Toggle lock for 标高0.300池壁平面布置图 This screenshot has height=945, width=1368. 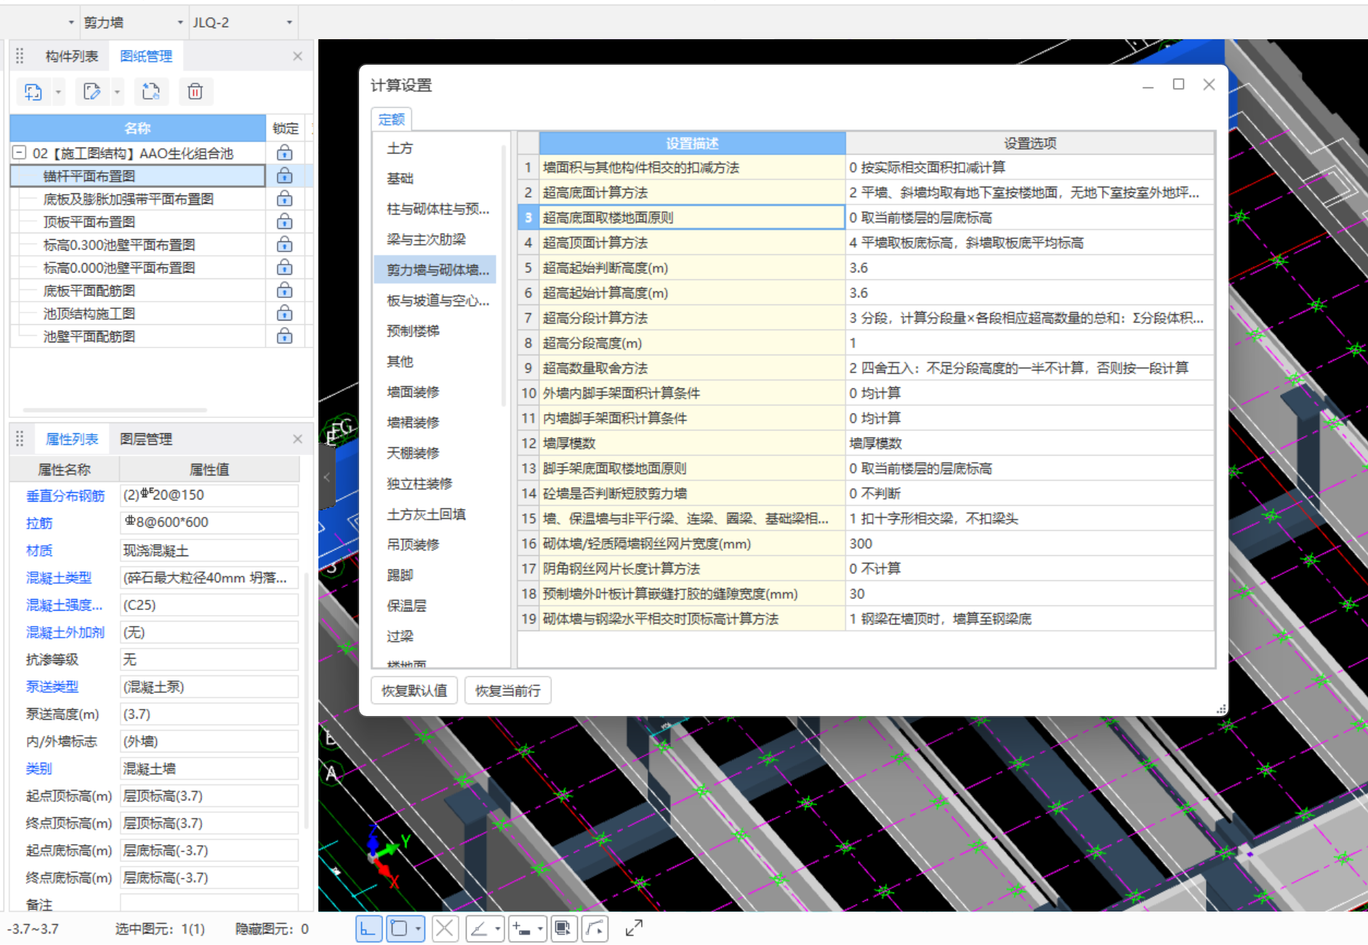click(x=285, y=244)
